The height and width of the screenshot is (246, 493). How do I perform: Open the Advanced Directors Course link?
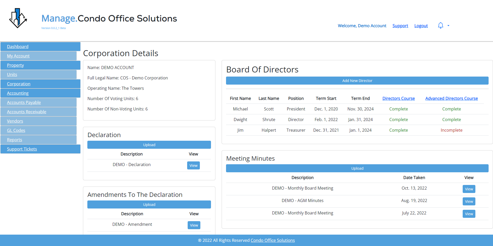pos(452,98)
